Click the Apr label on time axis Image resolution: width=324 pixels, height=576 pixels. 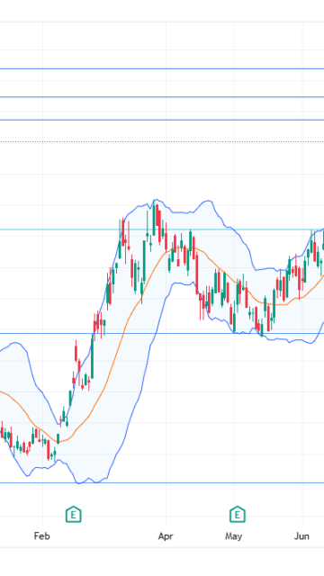point(166,536)
